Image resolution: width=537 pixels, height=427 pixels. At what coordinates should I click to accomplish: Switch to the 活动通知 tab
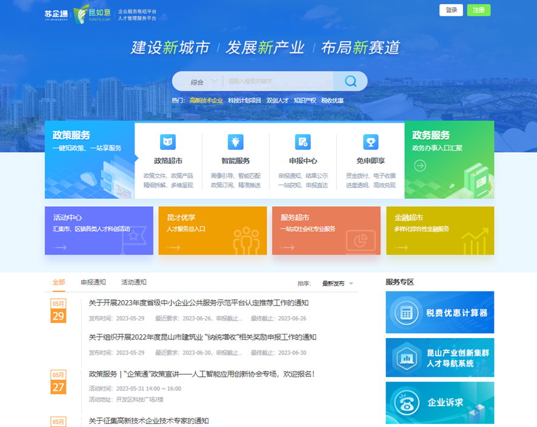(133, 282)
